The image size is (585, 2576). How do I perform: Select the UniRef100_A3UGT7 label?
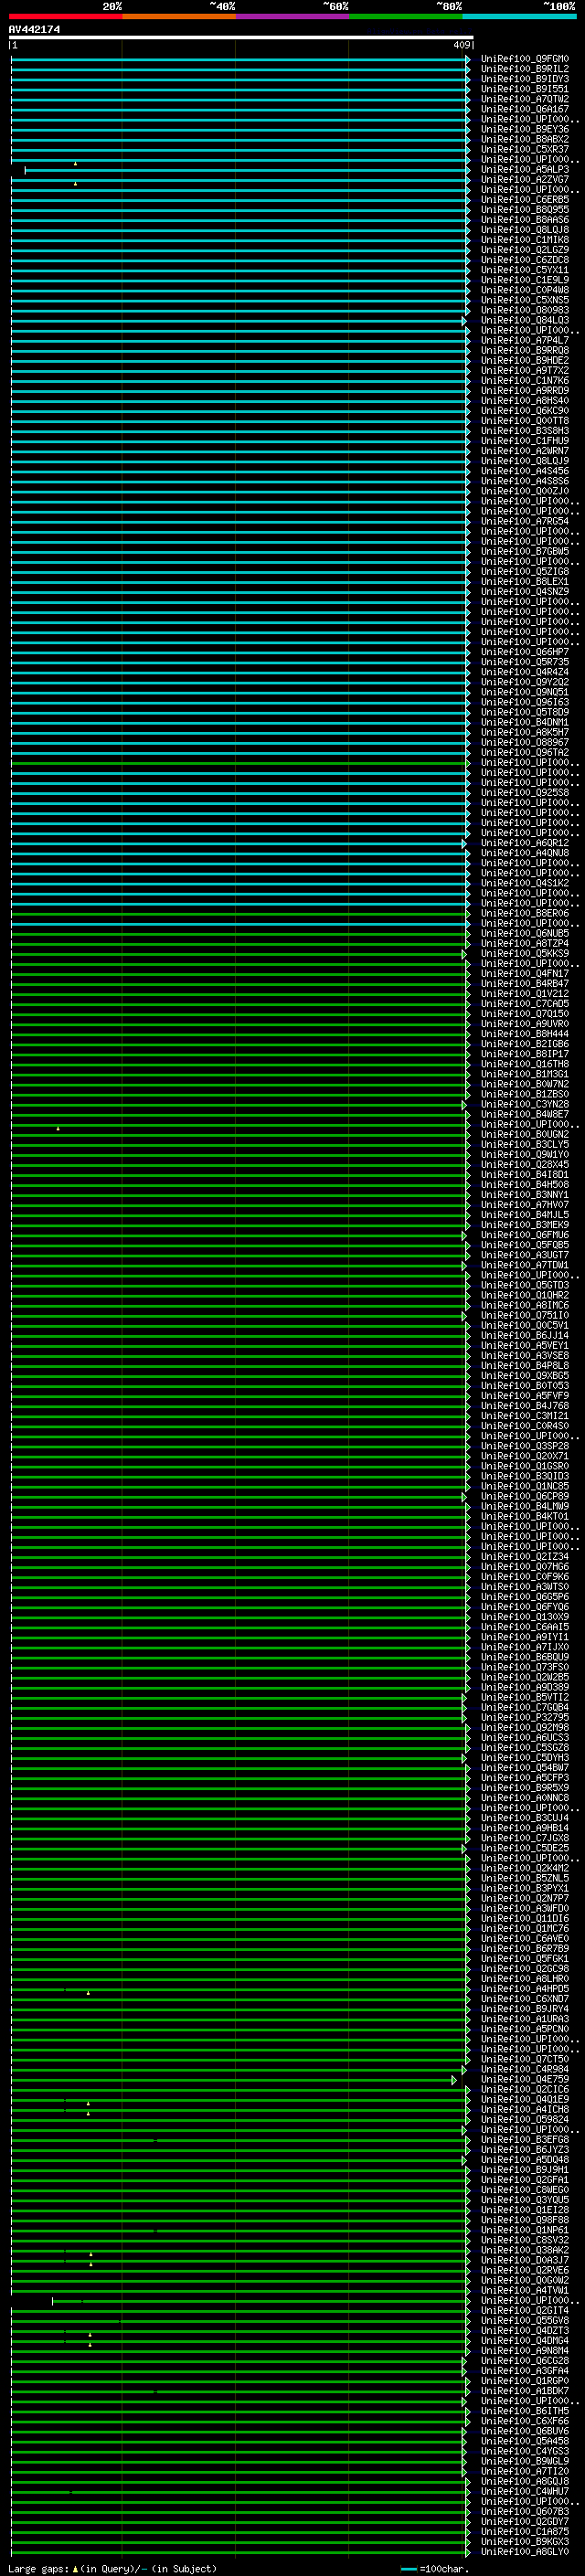pos(525,1255)
